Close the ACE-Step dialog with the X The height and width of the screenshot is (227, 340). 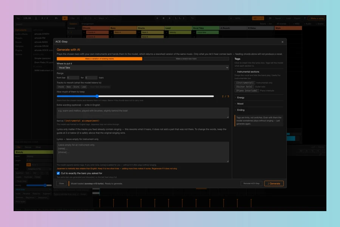tap(282, 42)
